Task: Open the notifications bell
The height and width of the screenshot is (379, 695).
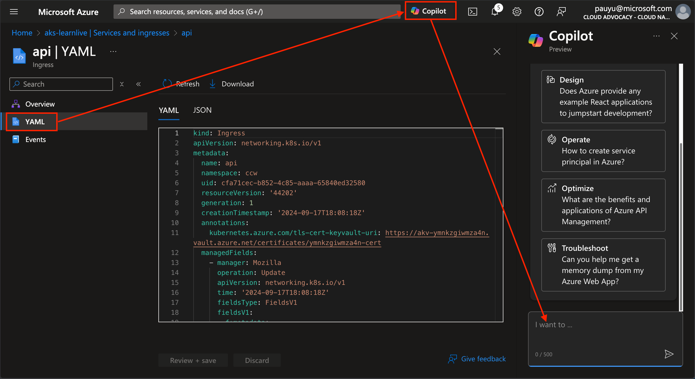Action: [x=495, y=12]
